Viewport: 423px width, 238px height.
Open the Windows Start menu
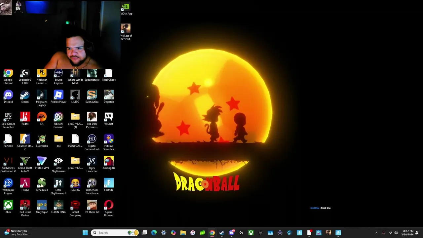[x=85, y=233]
